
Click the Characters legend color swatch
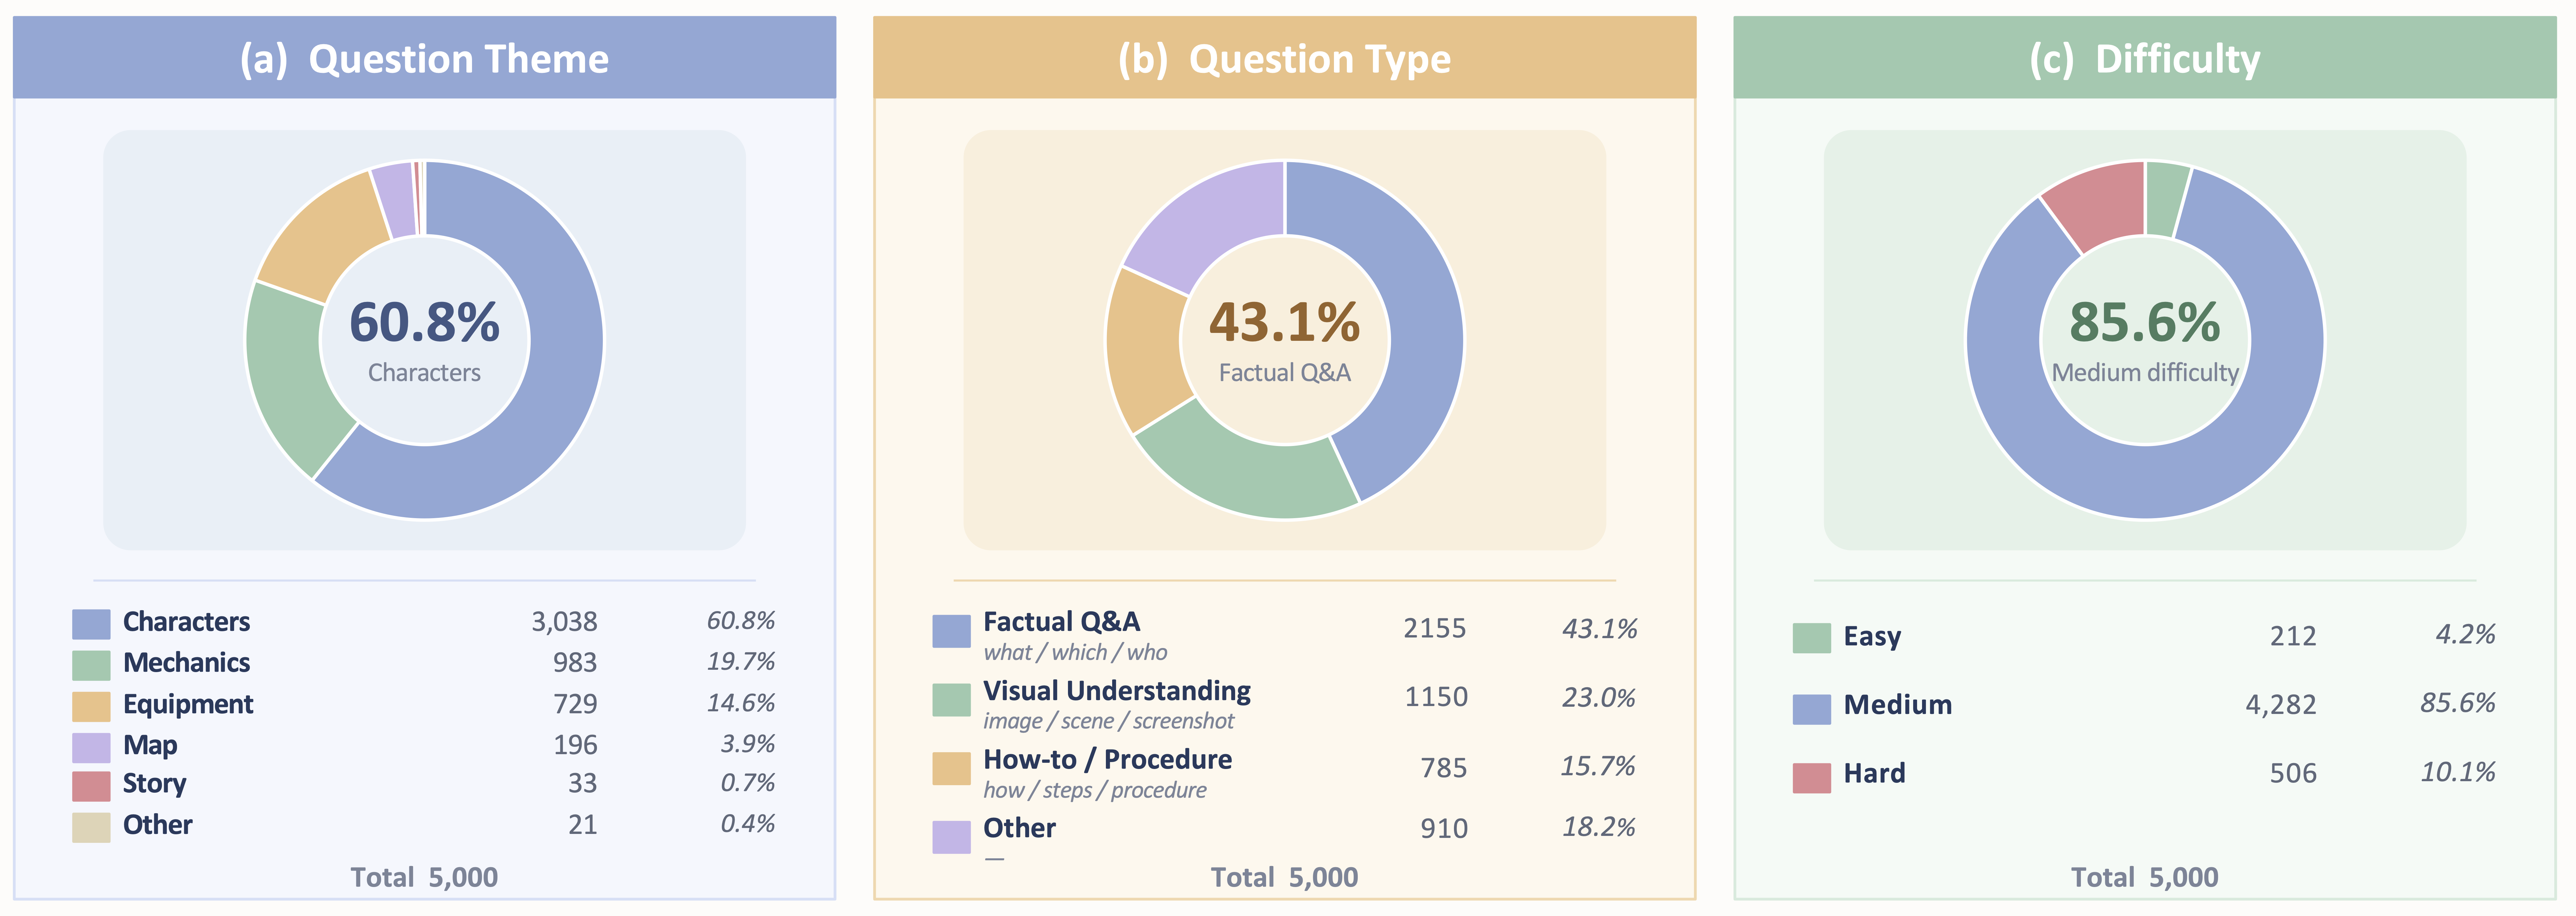coord(91,624)
